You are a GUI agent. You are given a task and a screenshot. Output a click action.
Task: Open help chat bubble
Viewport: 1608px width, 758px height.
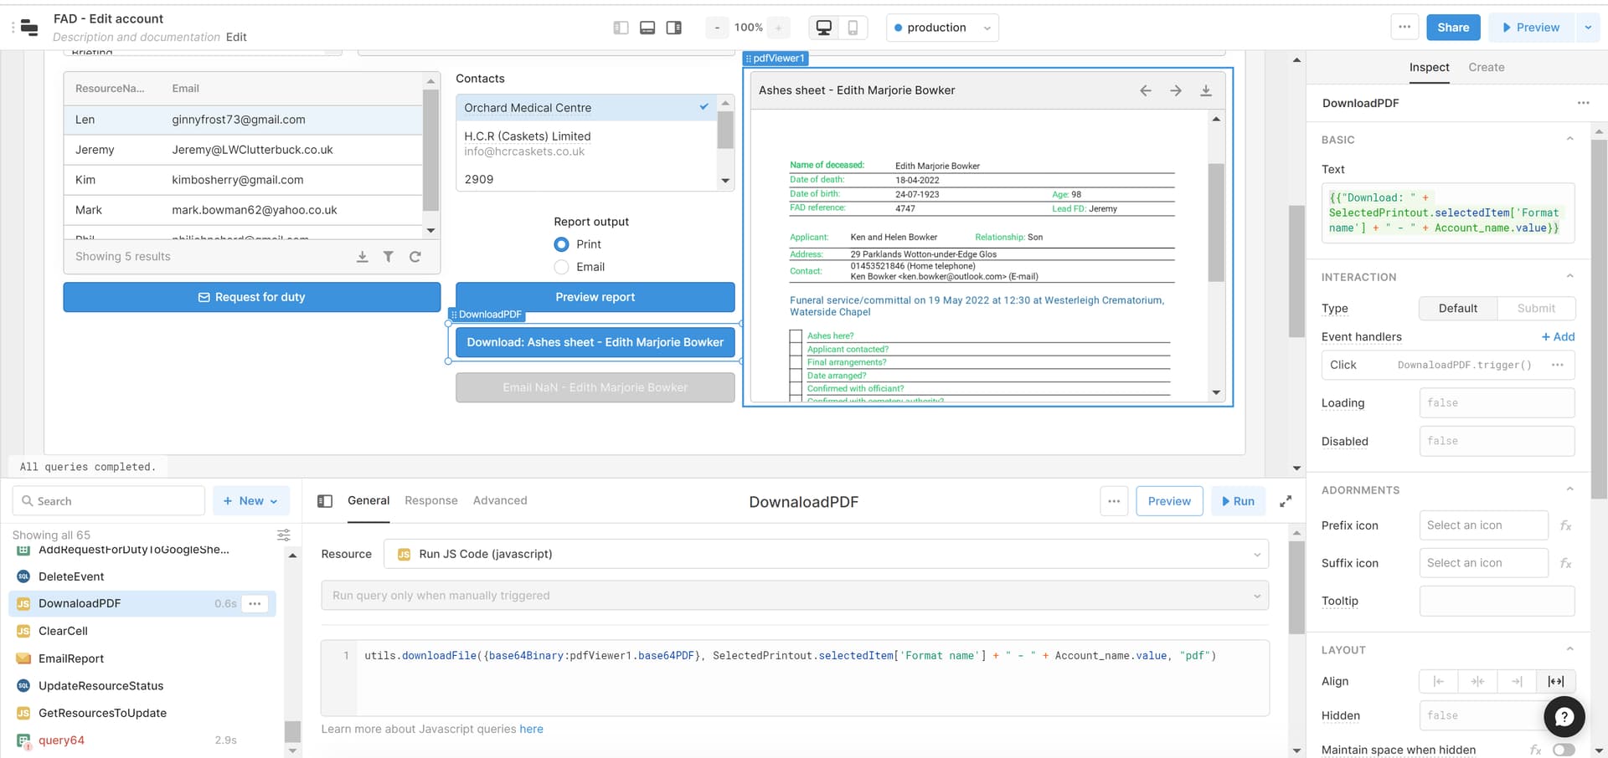(1564, 717)
